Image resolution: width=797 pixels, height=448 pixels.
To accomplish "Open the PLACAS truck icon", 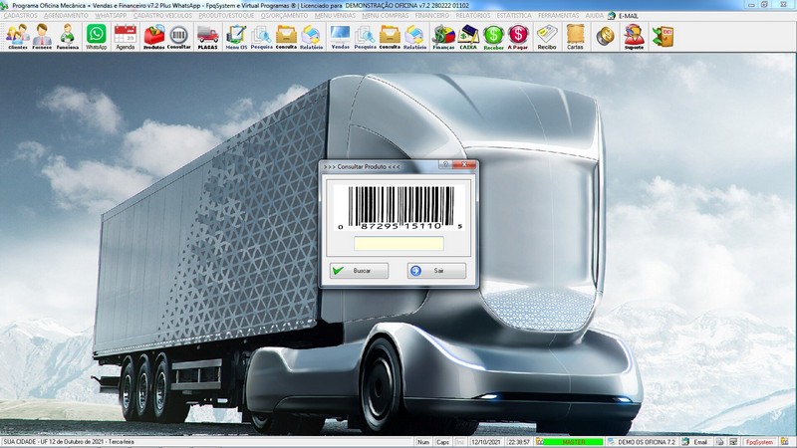I will coord(207,37).
